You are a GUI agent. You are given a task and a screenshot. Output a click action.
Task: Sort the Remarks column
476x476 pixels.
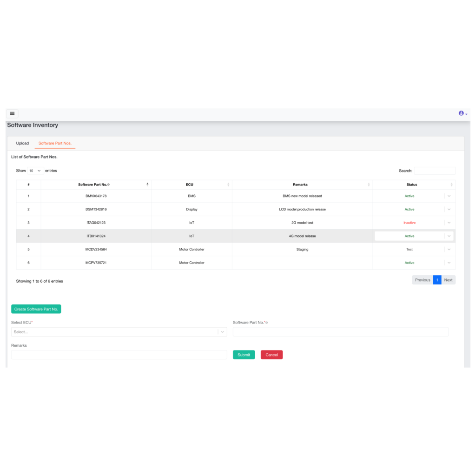369,185
